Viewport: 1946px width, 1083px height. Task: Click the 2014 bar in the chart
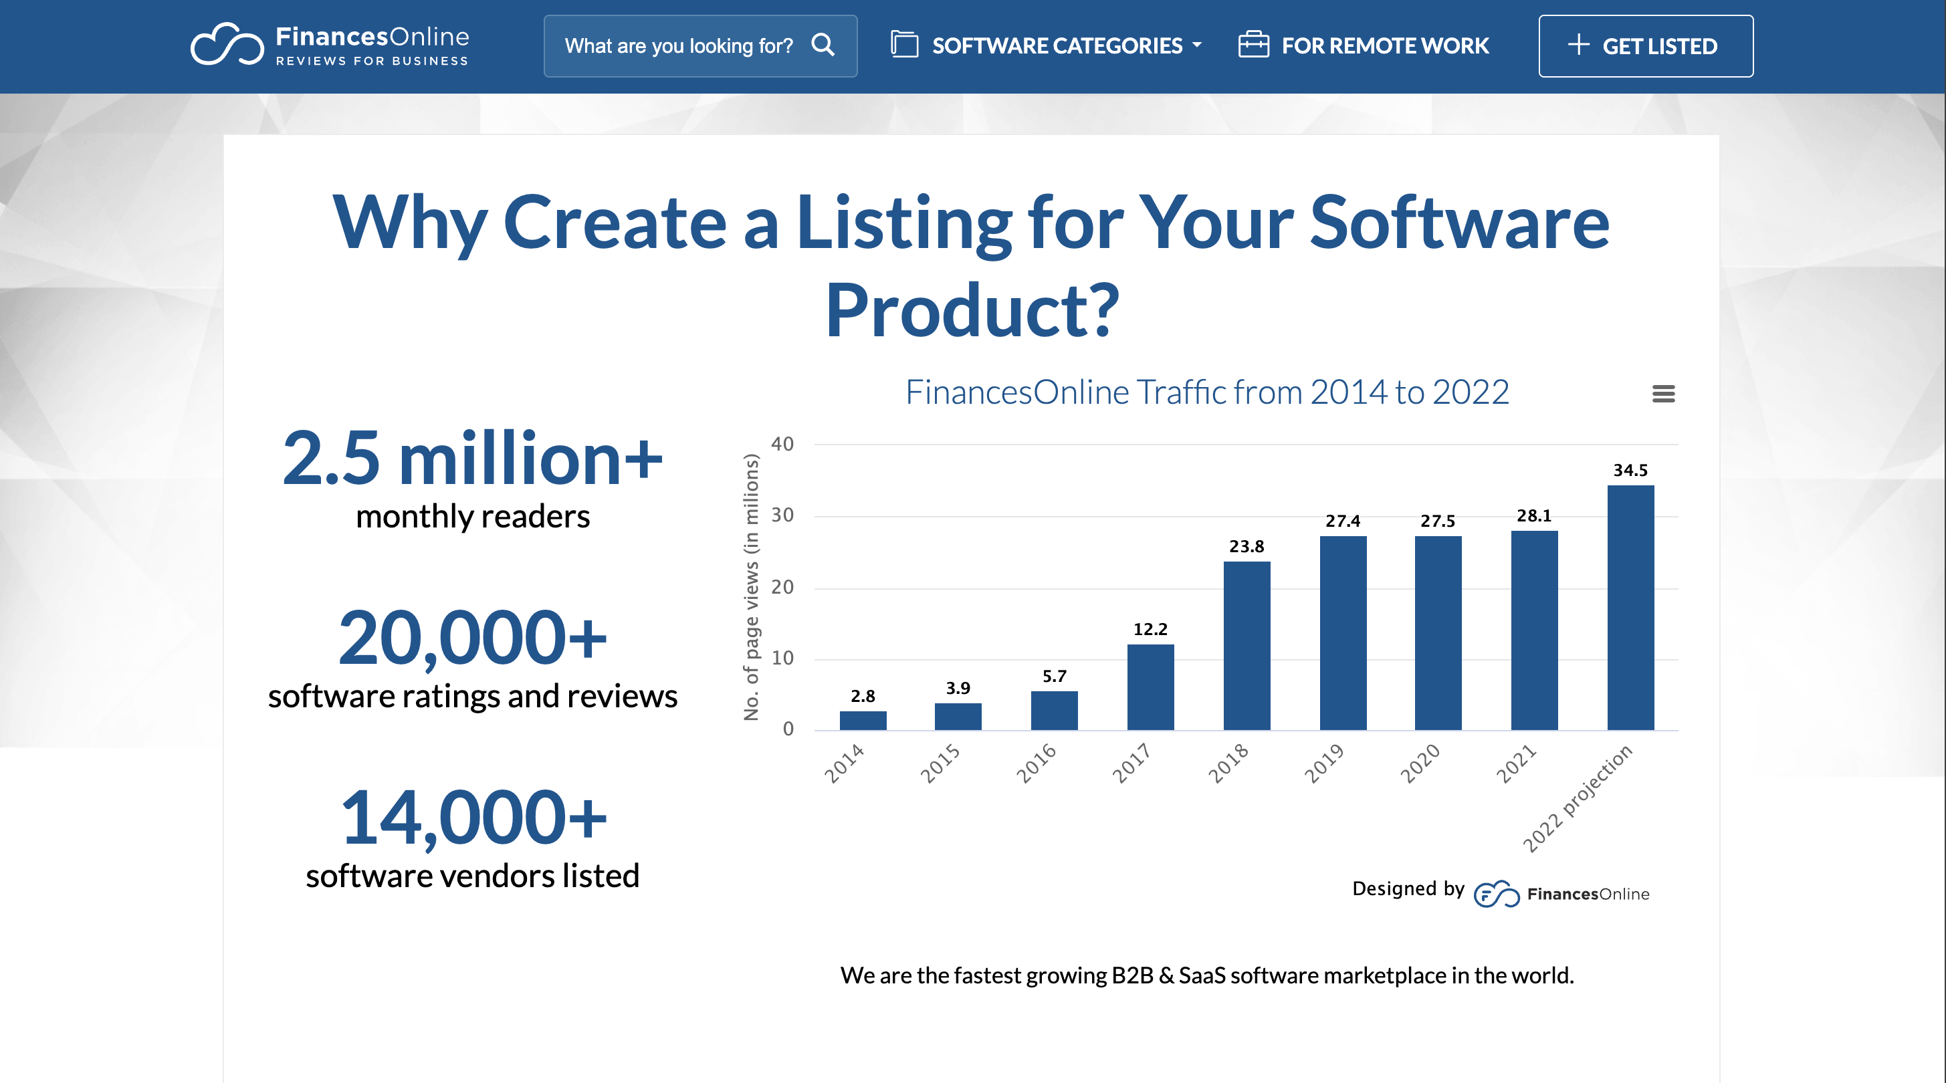863,721
